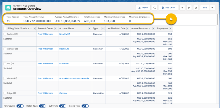Click Fred Williamson in the Tokyo row

point(46,93)
